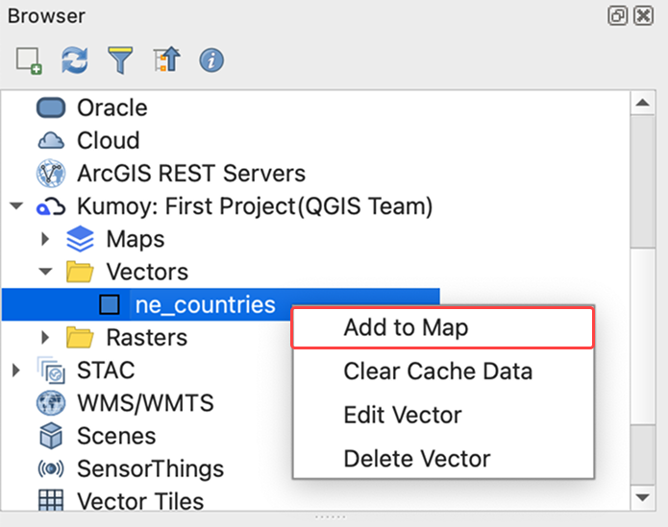Viewport: 668px width, 527px height.
Task: Select the STAC entry label
Action: pos(106,370)
